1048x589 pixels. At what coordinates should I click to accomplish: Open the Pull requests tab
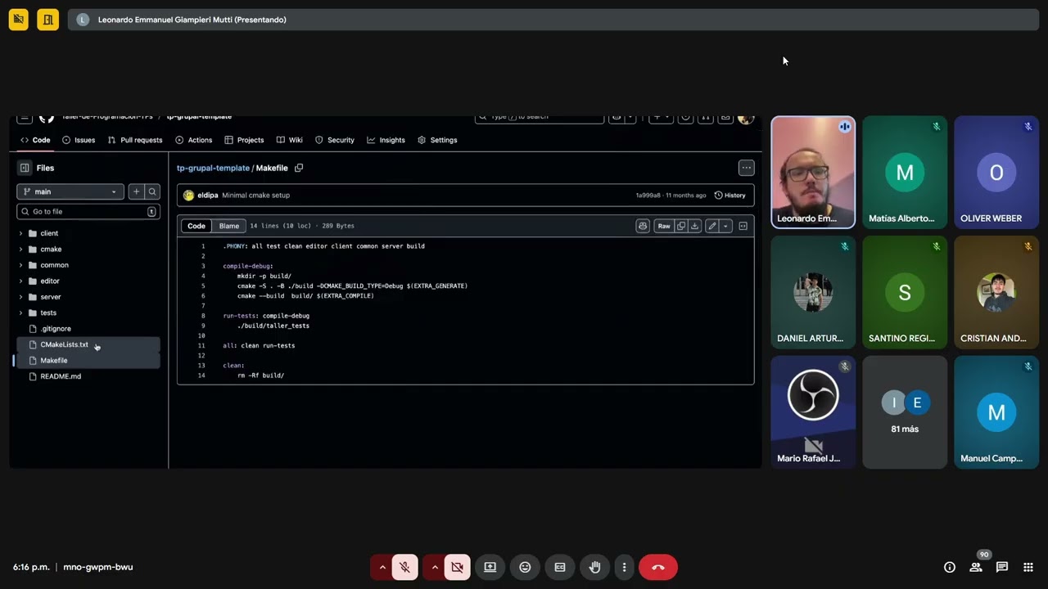pos(135,140)
